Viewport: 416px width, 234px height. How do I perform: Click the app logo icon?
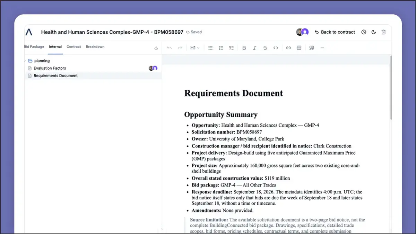[x=29, y=32]
